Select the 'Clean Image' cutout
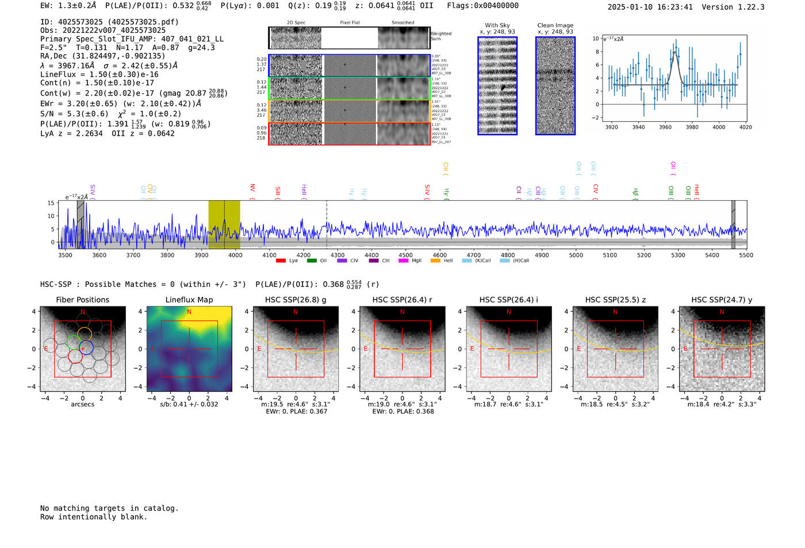 coord(555,86)
